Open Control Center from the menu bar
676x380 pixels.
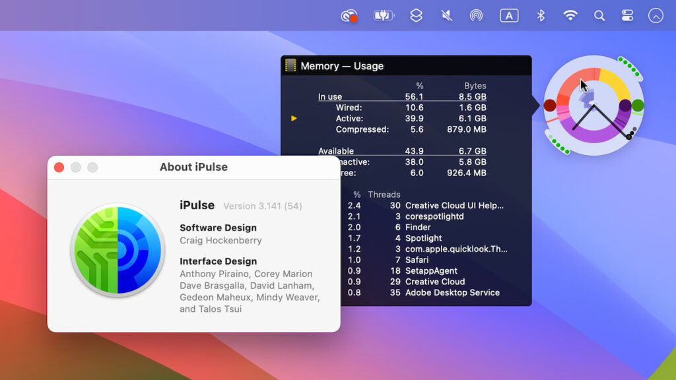[628, 15]
